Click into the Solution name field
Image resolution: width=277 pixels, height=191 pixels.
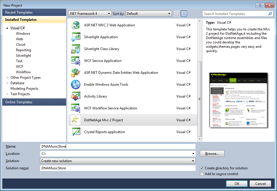pos(118,168)
